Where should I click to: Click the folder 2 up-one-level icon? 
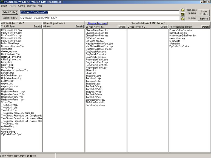click(x=183, y=18)
